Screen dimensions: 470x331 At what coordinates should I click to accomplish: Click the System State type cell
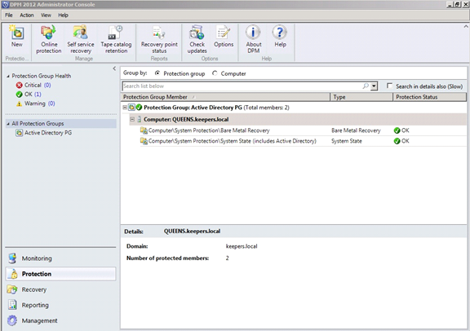tap(347, 141)
